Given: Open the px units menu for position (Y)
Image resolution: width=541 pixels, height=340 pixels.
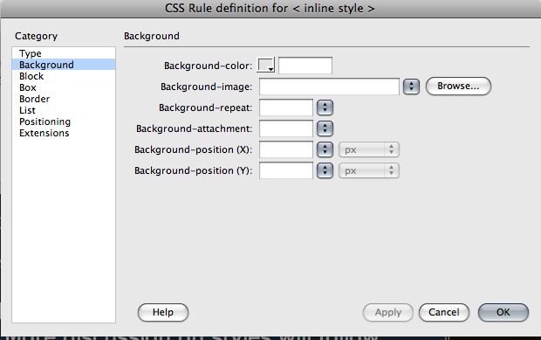Looking at the screenshot, I should pos(369,170).
